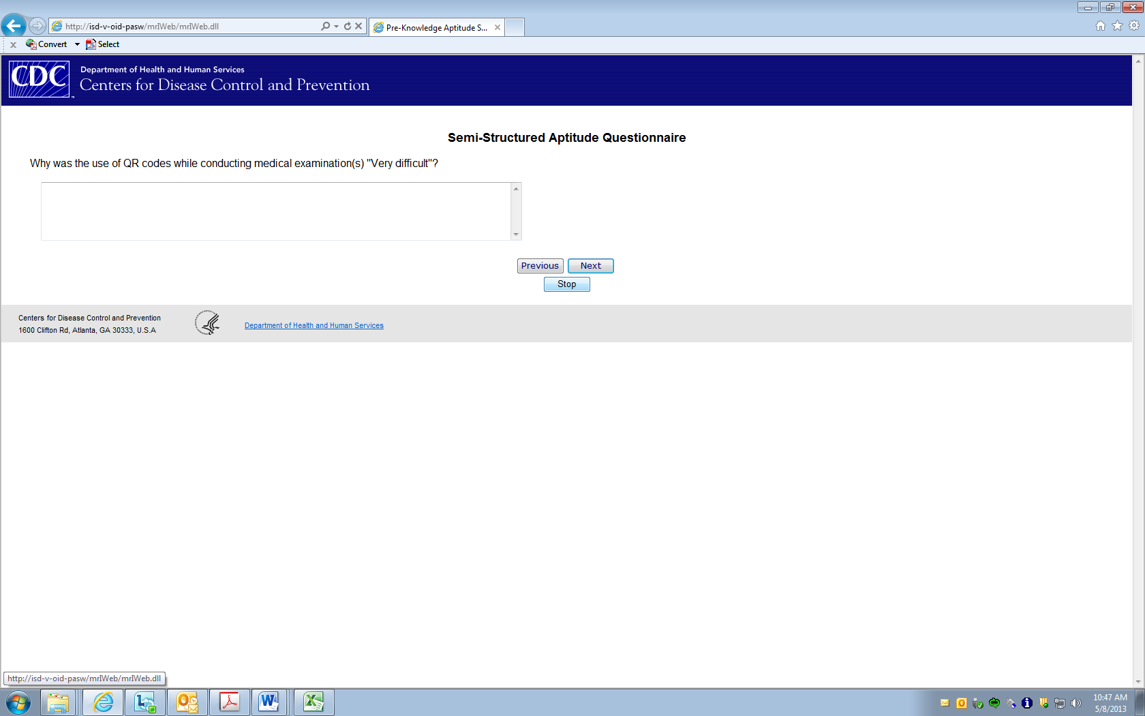Image resolution: width=1145 pixels, height=716 pixels.
Task: Click the Stop loading X icon in address bar
Action: point(358,27)
